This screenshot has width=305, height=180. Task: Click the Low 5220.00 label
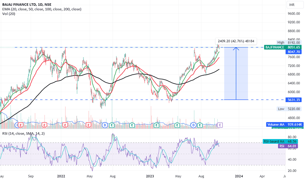coord(289,109)
